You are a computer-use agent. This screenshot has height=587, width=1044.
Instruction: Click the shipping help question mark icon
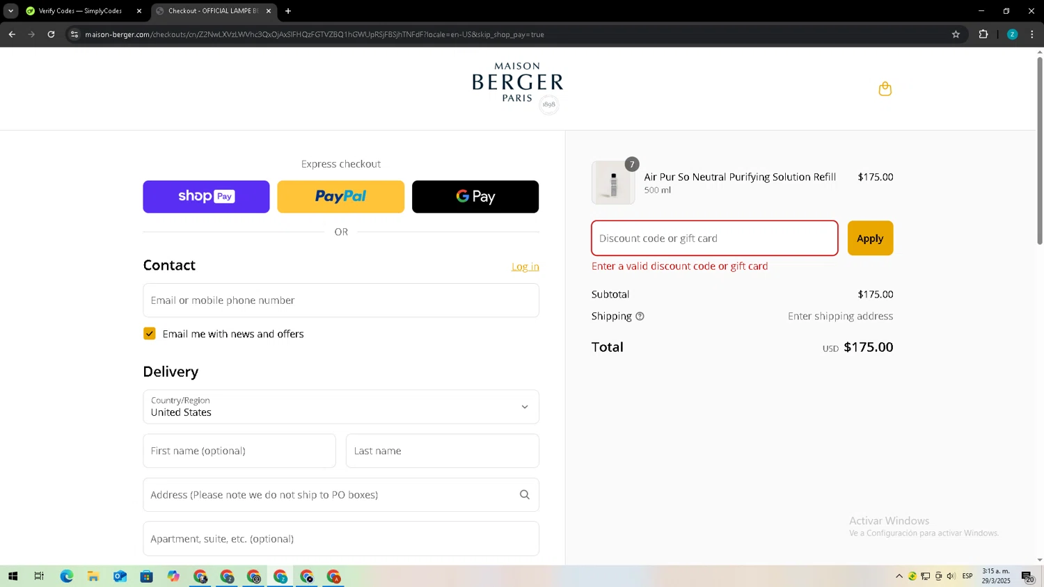coord(640,316)
